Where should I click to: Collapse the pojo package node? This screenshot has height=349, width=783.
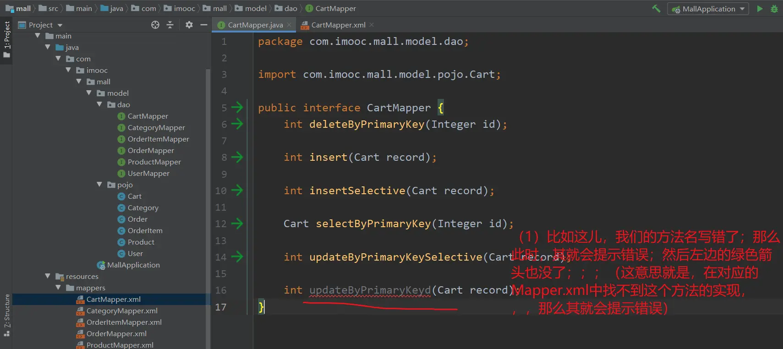[x=99, y=185]
